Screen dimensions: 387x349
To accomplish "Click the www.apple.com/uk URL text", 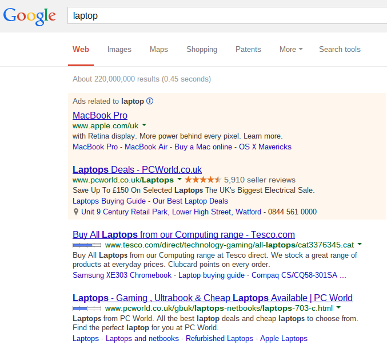I will click(105, 126).
